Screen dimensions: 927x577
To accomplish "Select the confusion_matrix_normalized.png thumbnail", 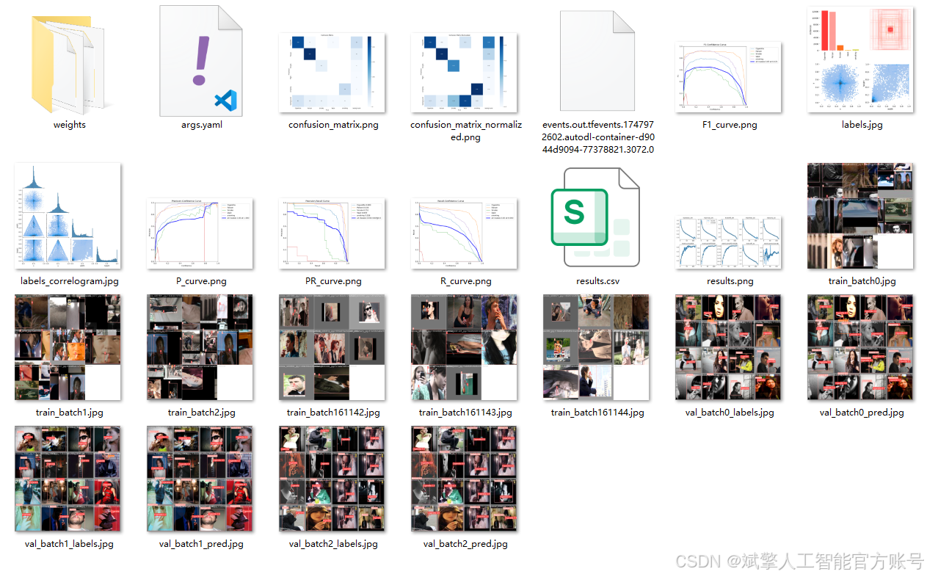I will pyautogui.click(x=465, y=72).
